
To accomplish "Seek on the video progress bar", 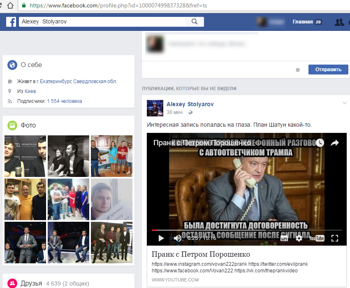I will pyautogui.click(x=247, y=230).
